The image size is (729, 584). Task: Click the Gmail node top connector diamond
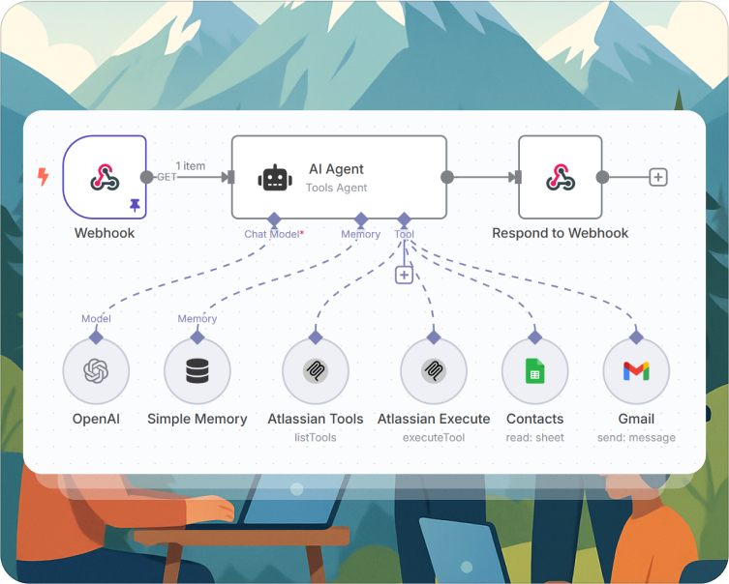click(635, 337)
